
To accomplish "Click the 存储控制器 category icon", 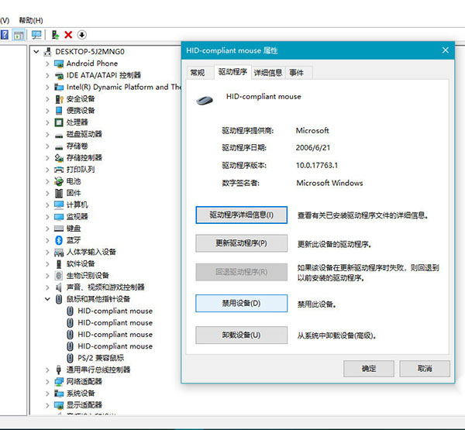I will coord(59,158).
